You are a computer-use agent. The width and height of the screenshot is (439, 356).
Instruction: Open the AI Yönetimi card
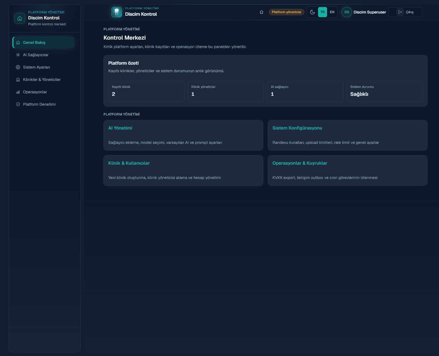point(183,135)
